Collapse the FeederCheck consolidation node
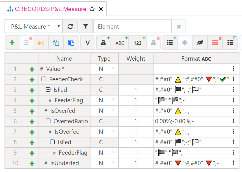The width and height of the screenshot is (242, 172). [44, 79]
